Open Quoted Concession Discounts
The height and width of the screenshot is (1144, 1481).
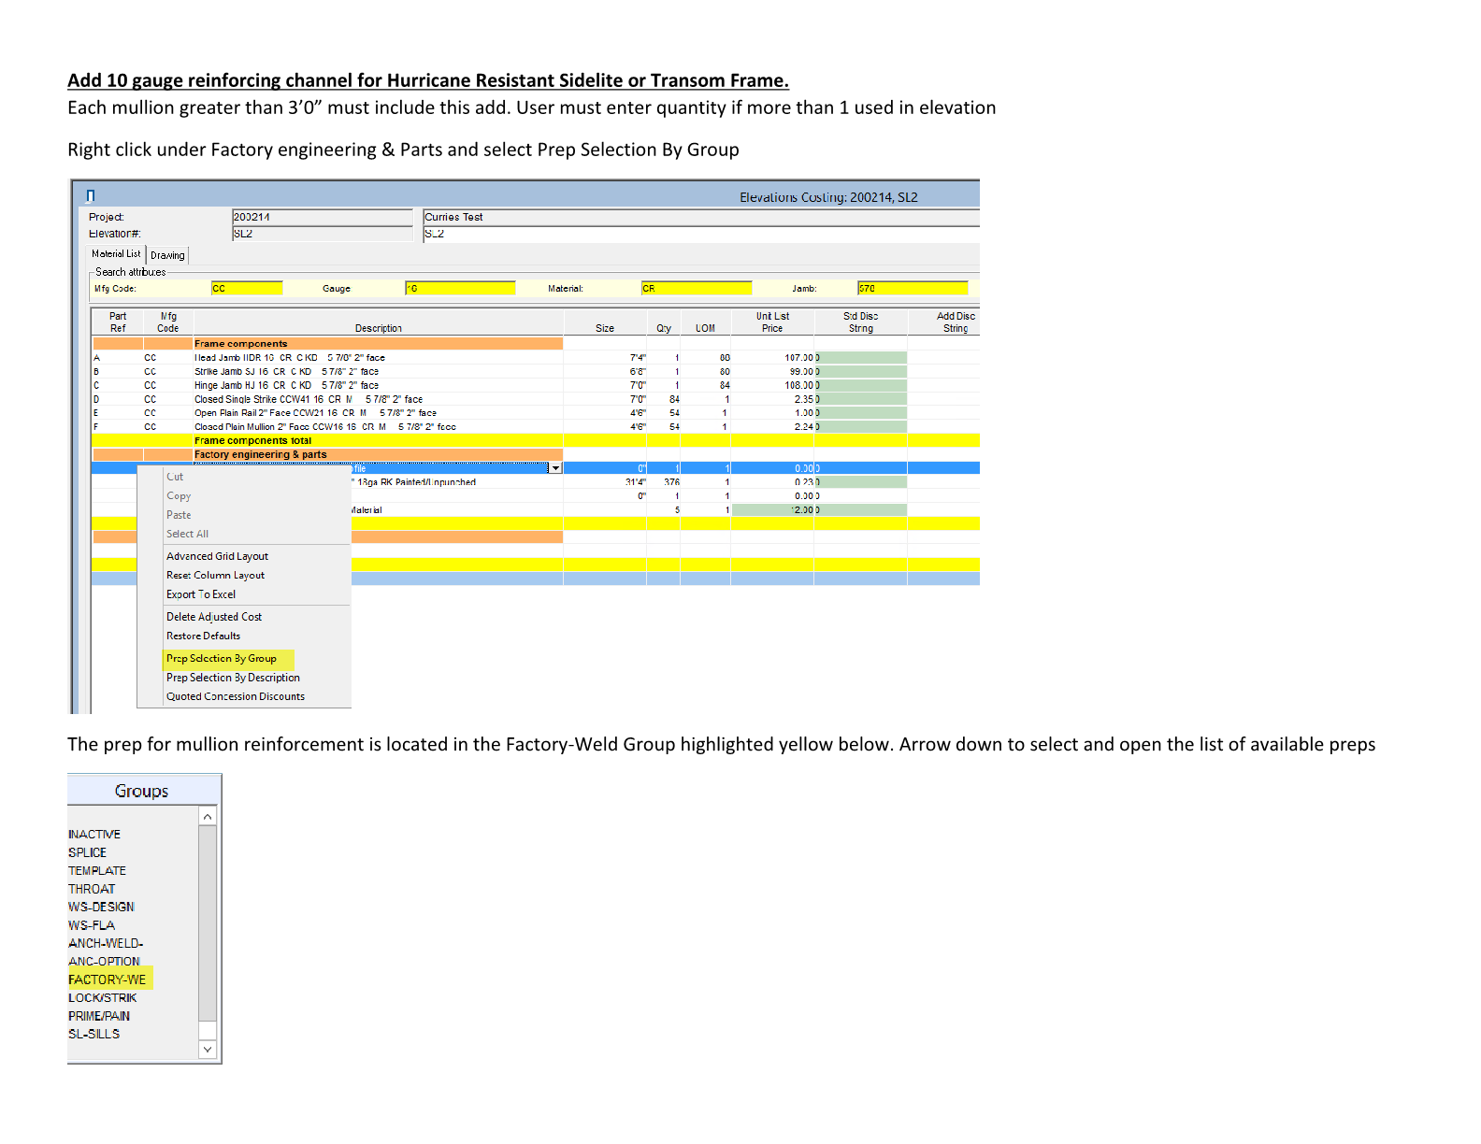[236, 696]
